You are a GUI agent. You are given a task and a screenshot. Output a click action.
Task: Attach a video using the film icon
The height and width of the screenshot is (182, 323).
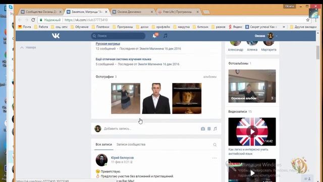pyautogui.click(x=209, y=129)
